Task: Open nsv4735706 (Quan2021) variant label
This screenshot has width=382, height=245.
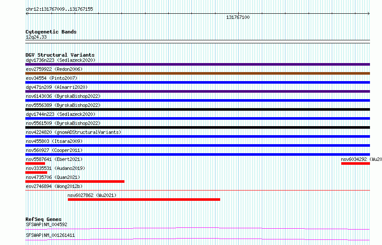Action: [53, 177]
